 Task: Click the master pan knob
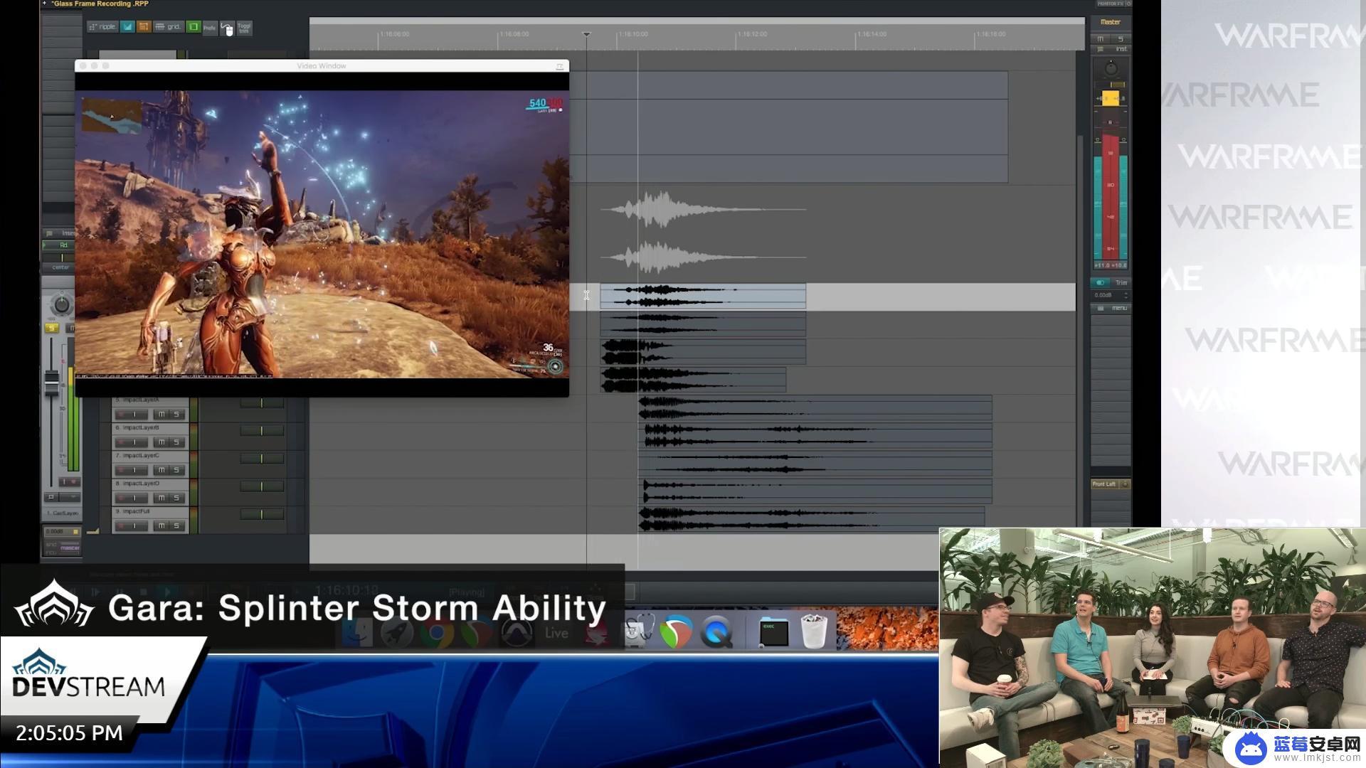coord(1111,68)
